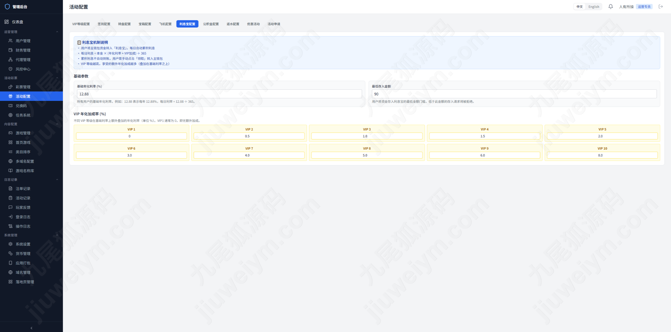Viewport: 671px width, 332px height.
Task: Open 系统设置 gear icon in sidebar
Action: click(x=10, y=244)
